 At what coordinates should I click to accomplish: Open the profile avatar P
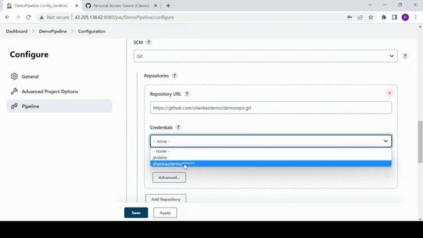(405, 17)
